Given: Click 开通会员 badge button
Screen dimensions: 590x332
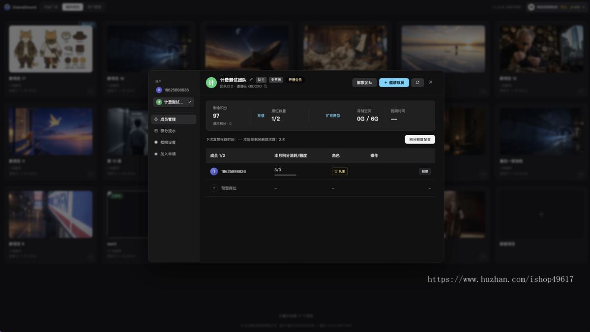Looking at the screenshot, I should [x=295, y=80].
